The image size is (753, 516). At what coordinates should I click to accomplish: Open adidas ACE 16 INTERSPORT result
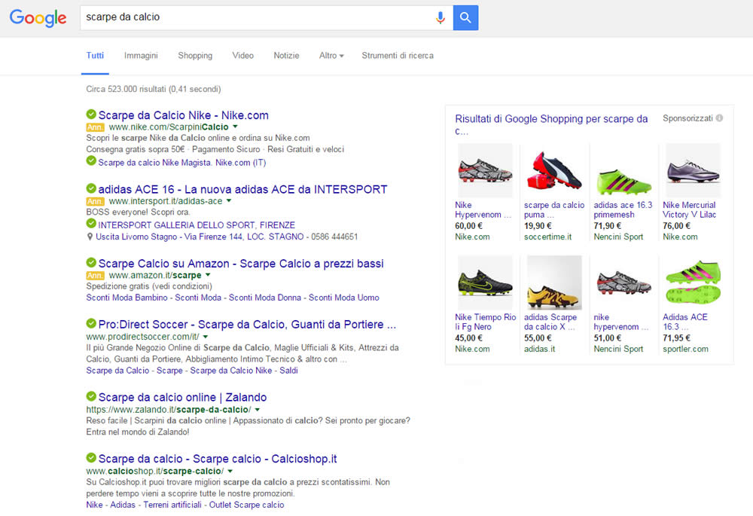coord(242,189)
